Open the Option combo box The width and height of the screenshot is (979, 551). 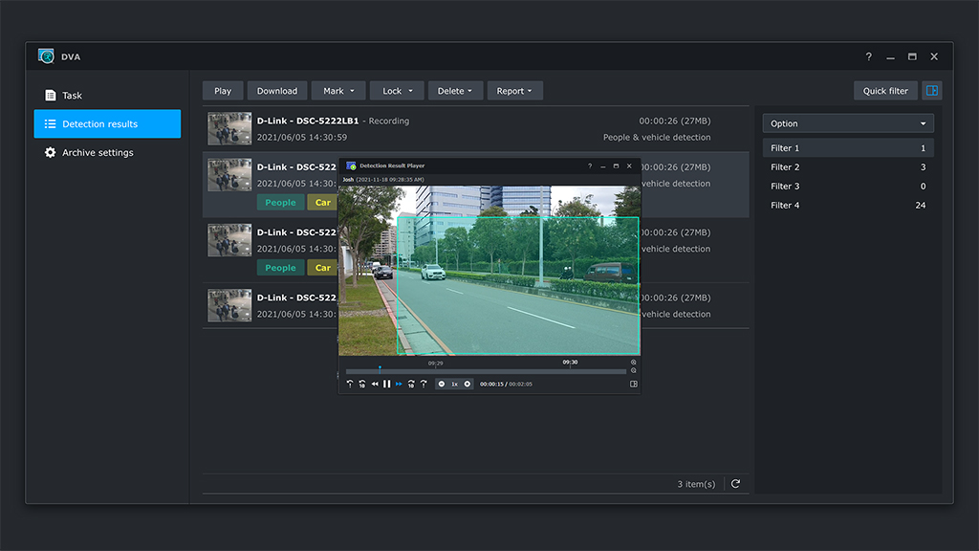[848, 123]
